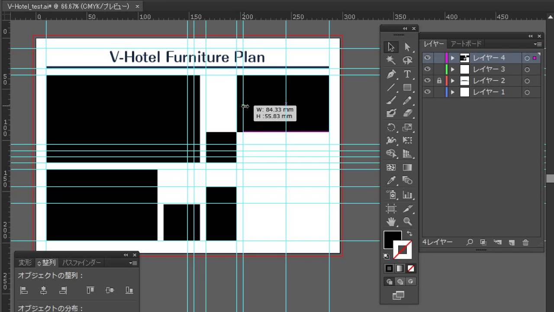Screen dimensions: 554x312
Task: Open the Layers panel flyout menu
Action: tap(538, 44)
